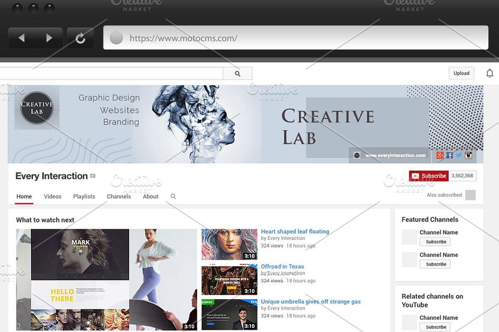Click the browser back arrow button

[22, 38]
